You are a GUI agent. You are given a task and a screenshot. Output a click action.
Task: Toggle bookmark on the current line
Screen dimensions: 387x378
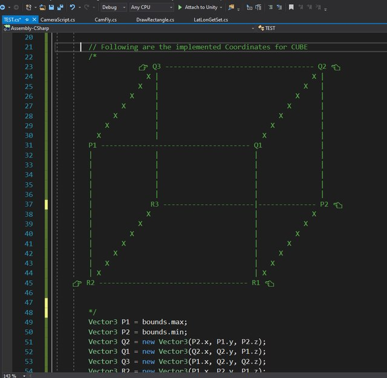pyautogui.click(x=291, y=7)
